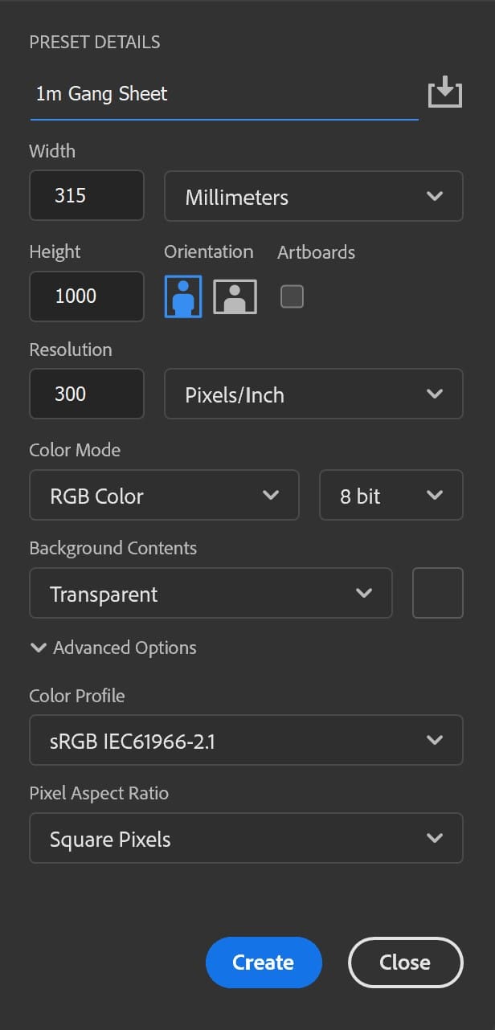
Task: Open the Color Profile dropdown
Action: tap(246, 740)
